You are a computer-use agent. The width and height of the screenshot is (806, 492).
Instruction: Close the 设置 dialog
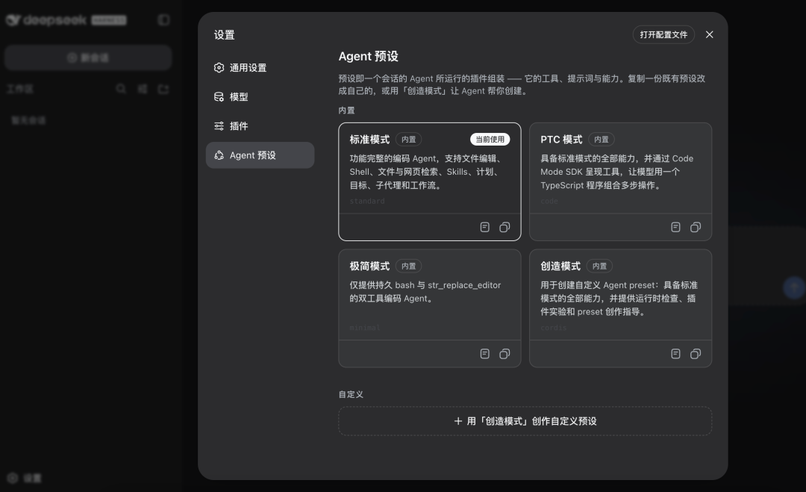(x=710, y=34)
